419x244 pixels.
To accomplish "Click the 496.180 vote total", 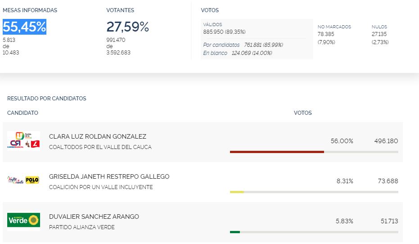I will [386, 141].
